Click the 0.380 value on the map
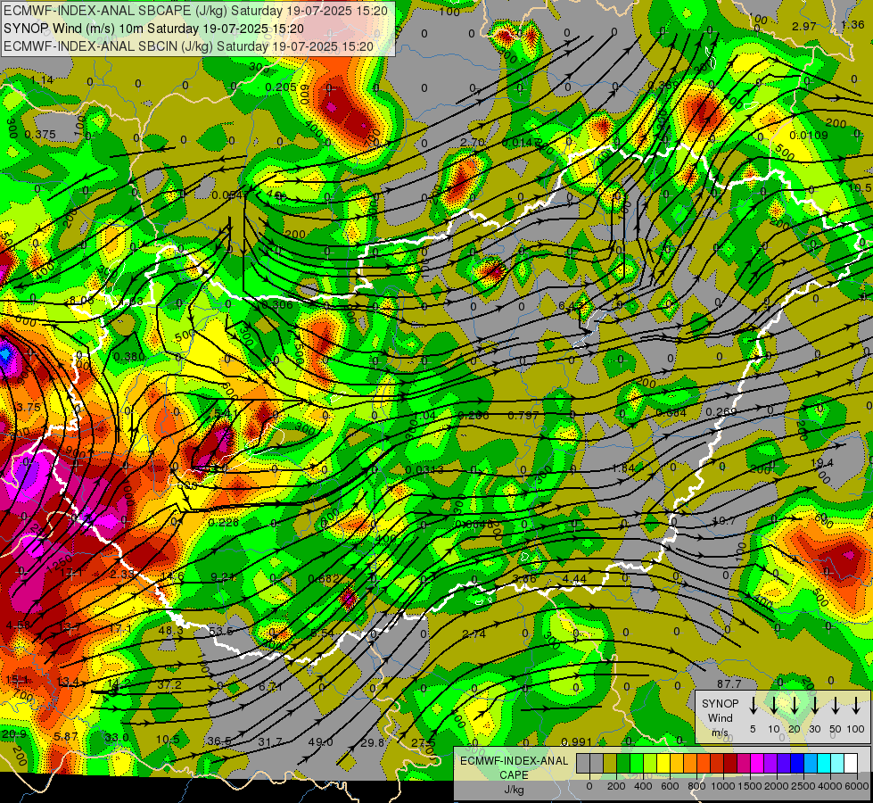The image size is (873, 803). [x=128, y=357]
